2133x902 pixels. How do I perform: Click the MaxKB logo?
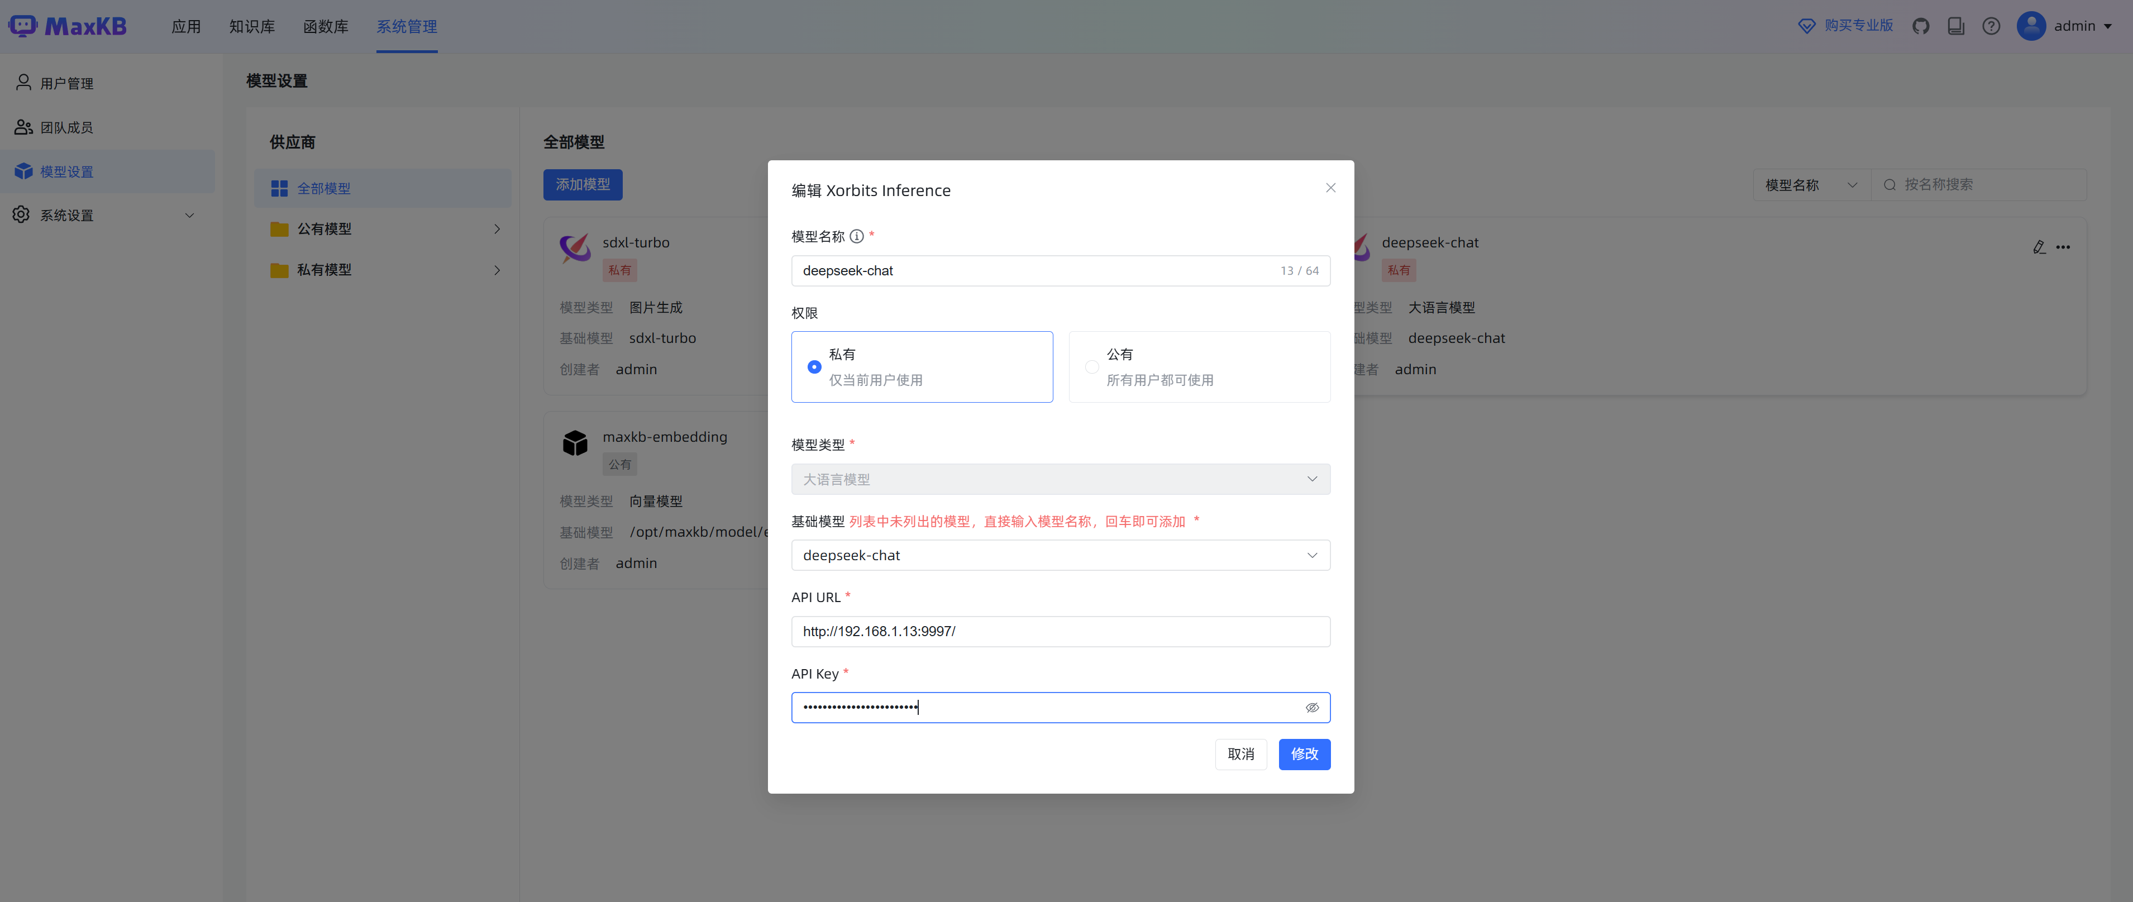coord(67,26)
